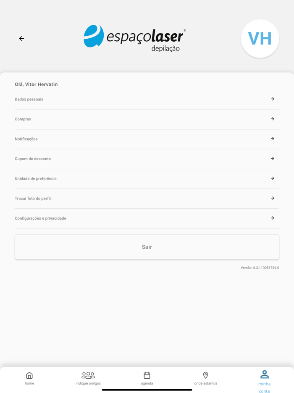
Task: Tap the version number text
Action: coord(260,268)
